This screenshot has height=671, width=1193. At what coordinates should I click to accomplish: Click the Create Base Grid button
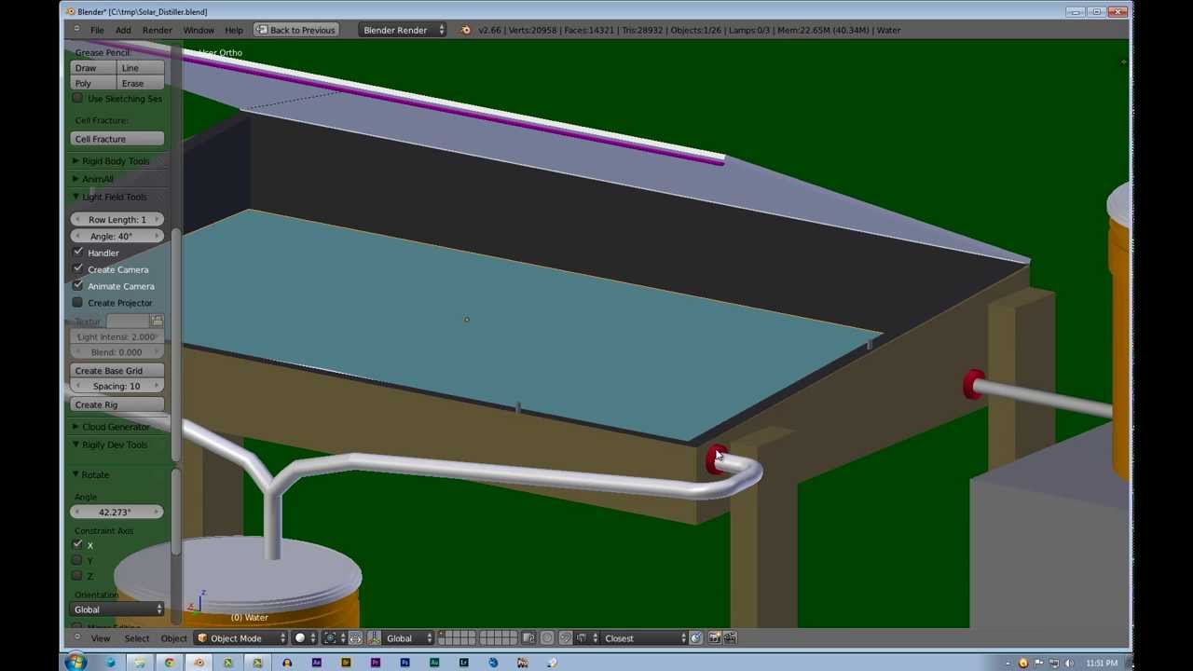click(117, 371)
